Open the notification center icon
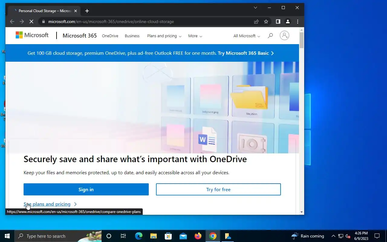 pyautogui.click(x=377, y=236)
